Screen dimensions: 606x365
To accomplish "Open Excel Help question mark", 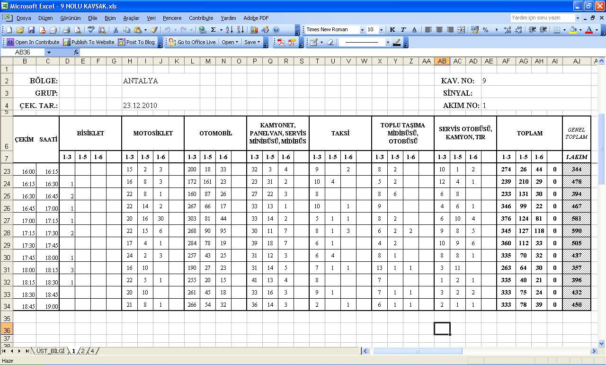I will click(276, 30).
